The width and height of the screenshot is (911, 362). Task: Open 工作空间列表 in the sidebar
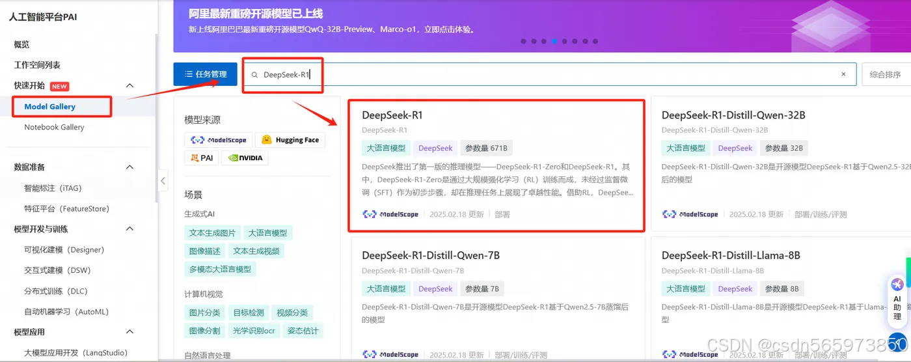(x=37, y=65)
